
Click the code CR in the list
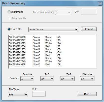tap(59, 55)
